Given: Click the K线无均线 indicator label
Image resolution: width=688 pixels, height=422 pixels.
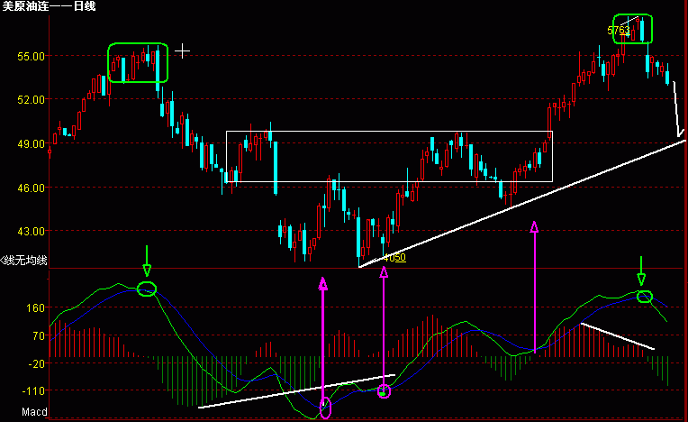Looking at the screenshot, I should point(23,261).
